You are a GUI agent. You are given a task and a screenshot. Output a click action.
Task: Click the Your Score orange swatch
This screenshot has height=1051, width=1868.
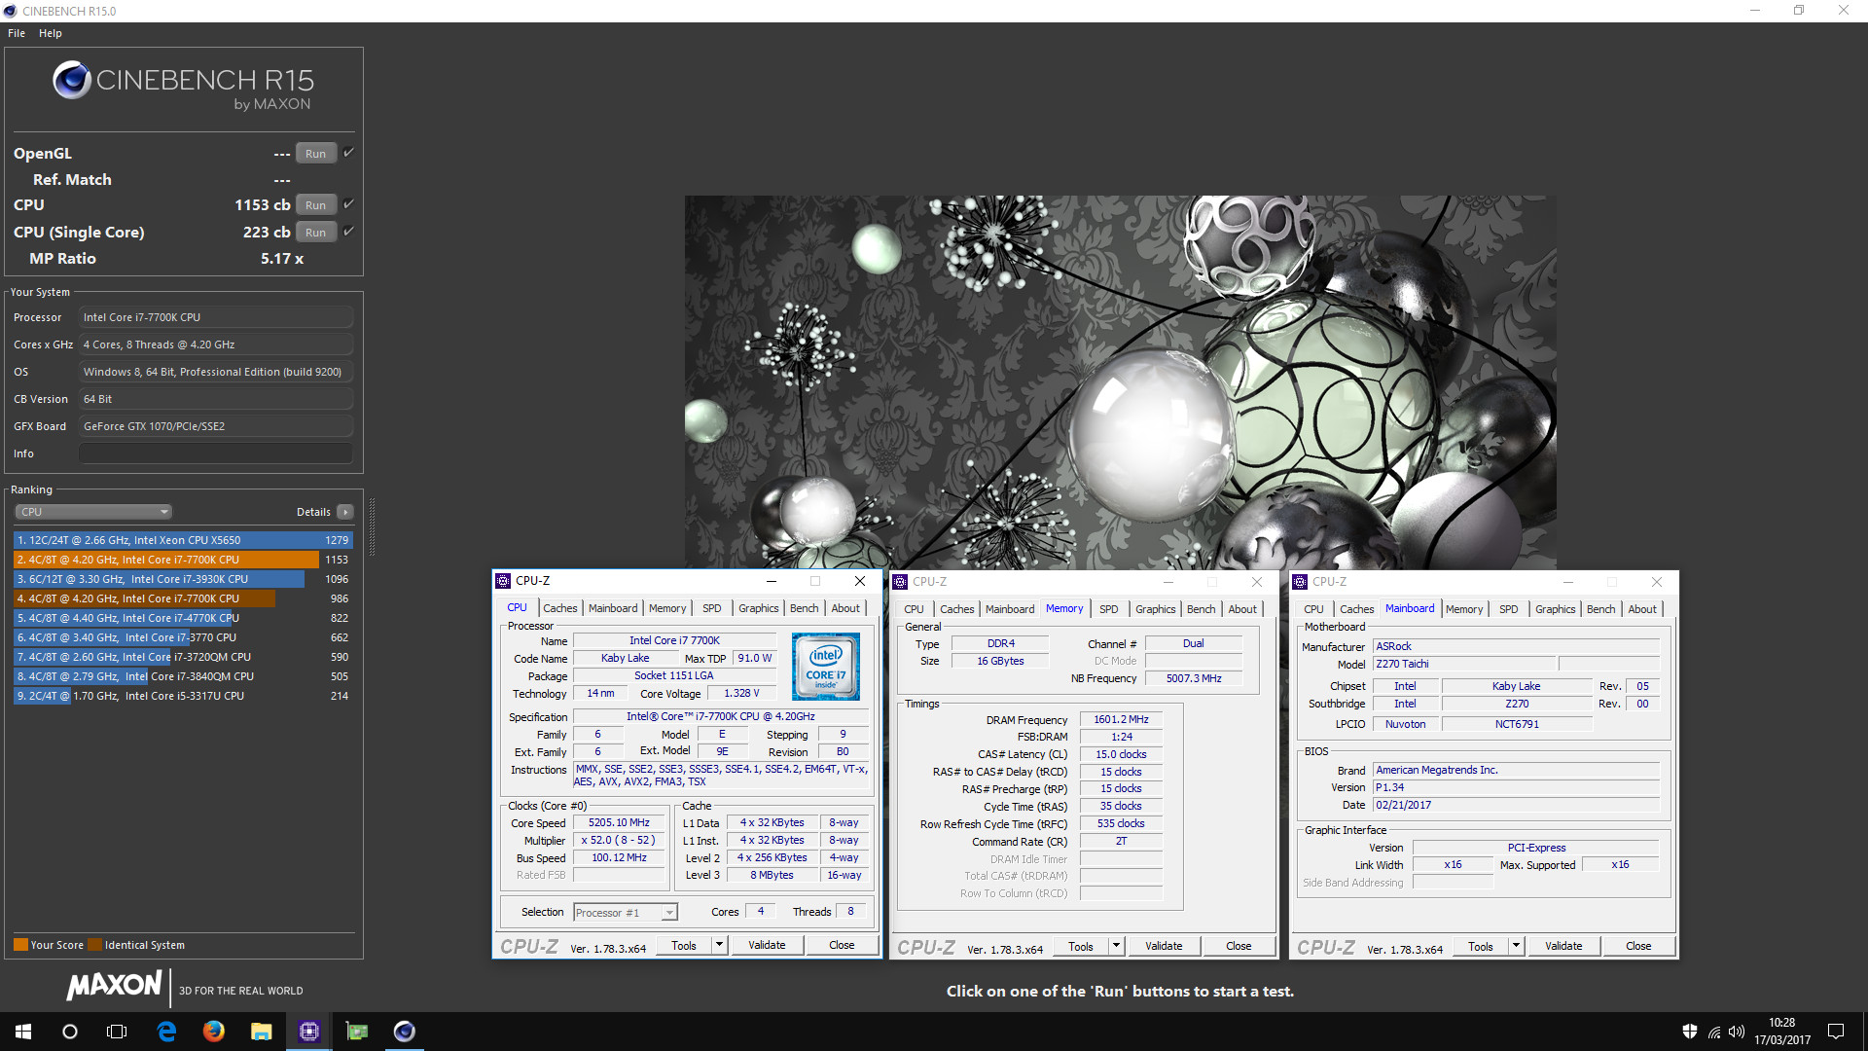20,945
